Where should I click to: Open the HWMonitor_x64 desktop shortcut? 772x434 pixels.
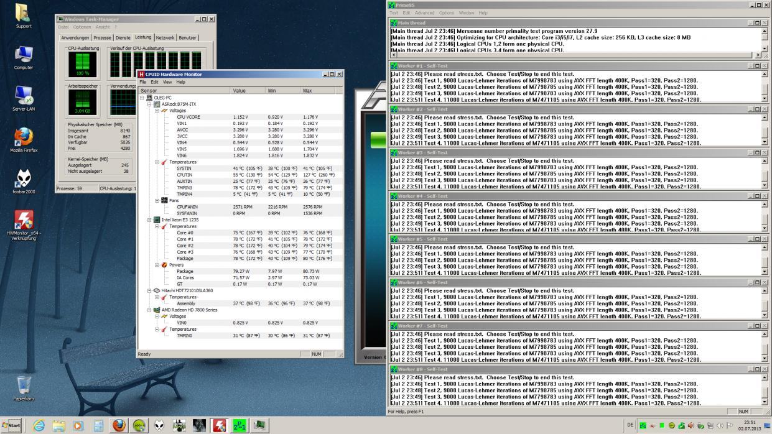click(x=24, y=225)
